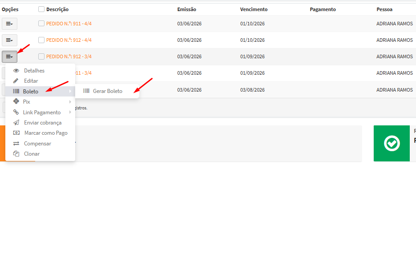Click the money icon beside Marcar como Pago
416x269 pixels.
pyautogui.click(x=16, y=133)
